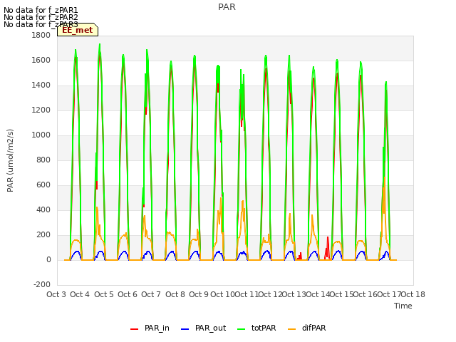Viewport: 456px width, 342px height.
Task: Select the totPAR legend label
Action: (264, 328)
